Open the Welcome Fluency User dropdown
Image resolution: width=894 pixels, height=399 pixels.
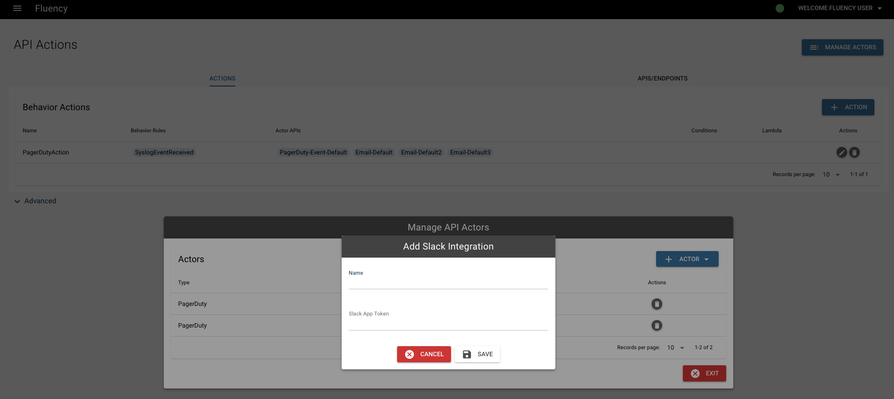840,8
